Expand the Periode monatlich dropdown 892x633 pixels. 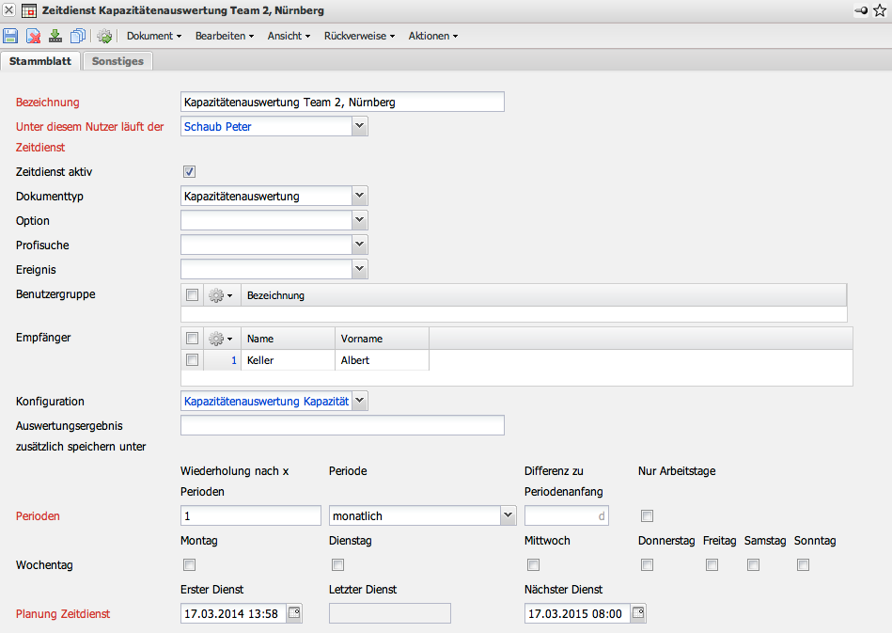tap(509, 515)
